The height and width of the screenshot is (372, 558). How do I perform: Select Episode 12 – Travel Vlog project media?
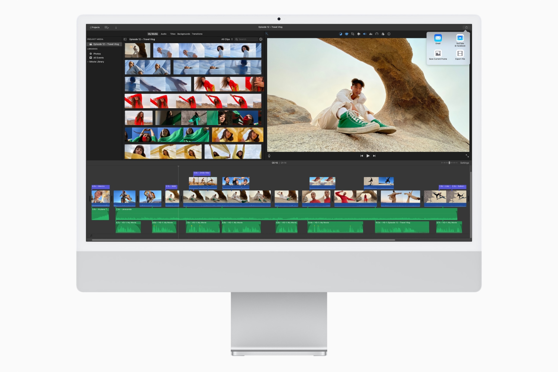point(104,44)
